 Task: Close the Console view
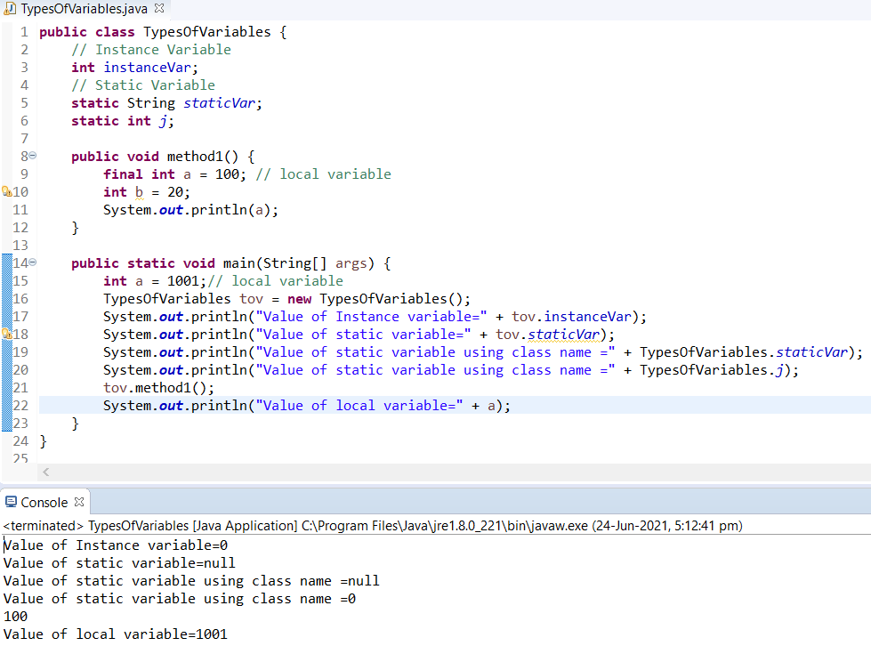(79, 502)
